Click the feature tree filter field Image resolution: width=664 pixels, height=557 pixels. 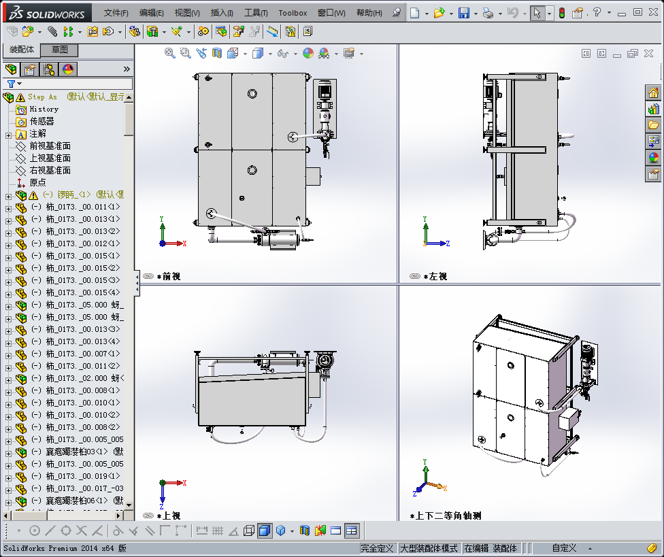click(68, 84)
